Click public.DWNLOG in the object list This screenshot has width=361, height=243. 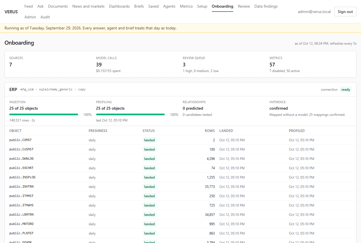21,159
